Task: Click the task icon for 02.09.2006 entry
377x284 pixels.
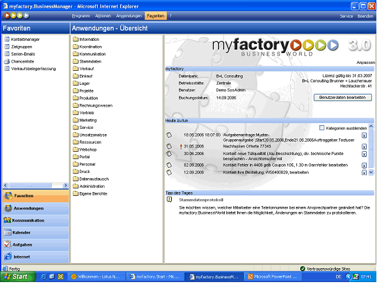Action: [x=169, y=165]
